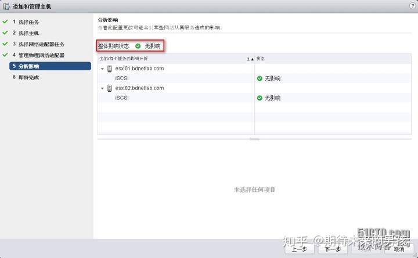Click the checkmark beside step 3 选择网络适配器任务
Image resolution: width=418 pixels, height=258 pixels.
pos(5,44)
